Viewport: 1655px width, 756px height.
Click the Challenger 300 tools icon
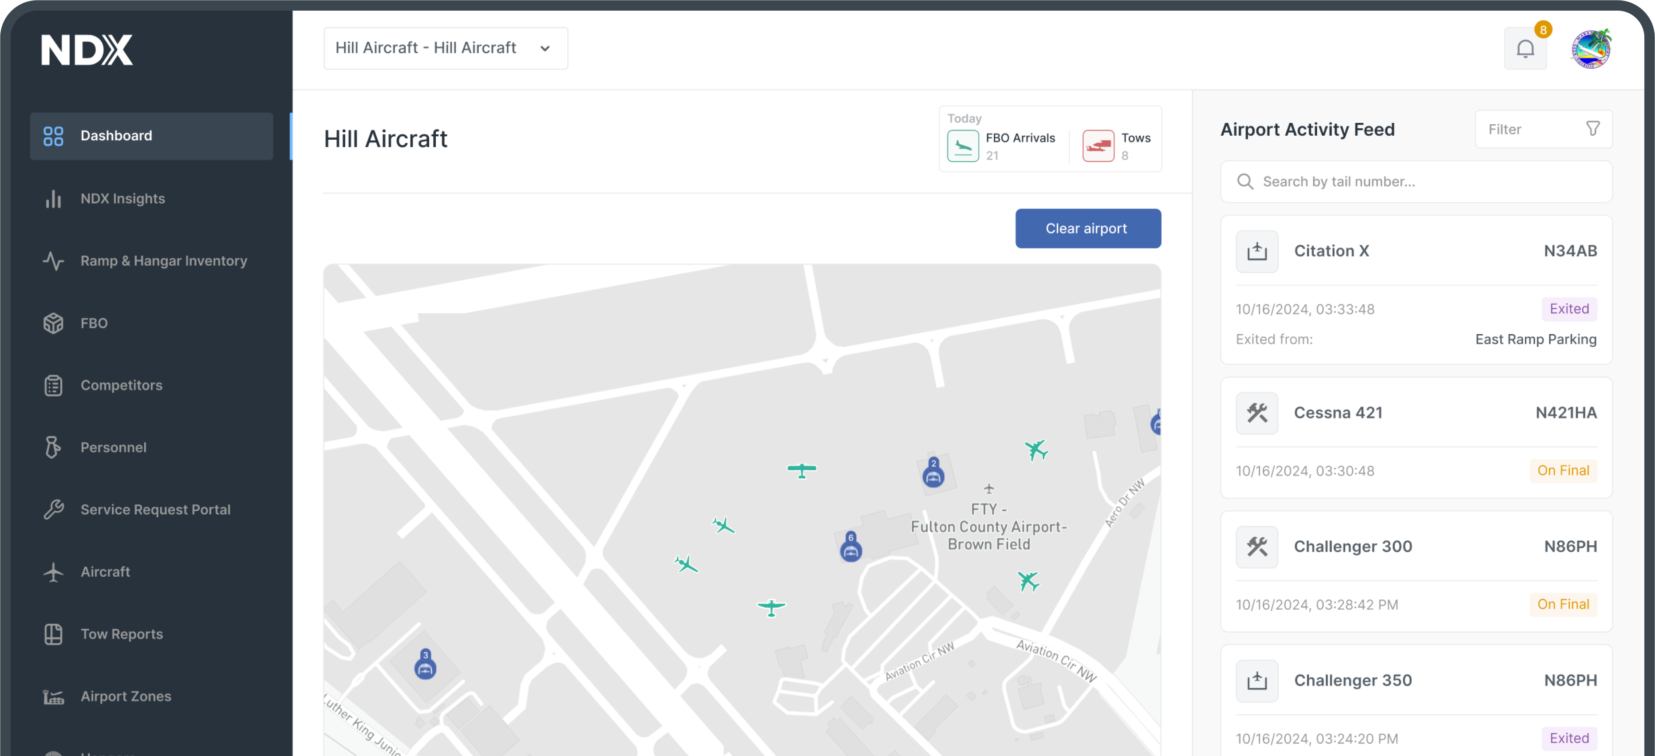[x=1256, y=547]
